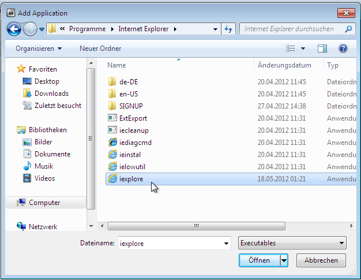The width and height of the screenshot is (361, 280).
Task: Click the Neuer Ordner button
Action: [x=100, y=48]
